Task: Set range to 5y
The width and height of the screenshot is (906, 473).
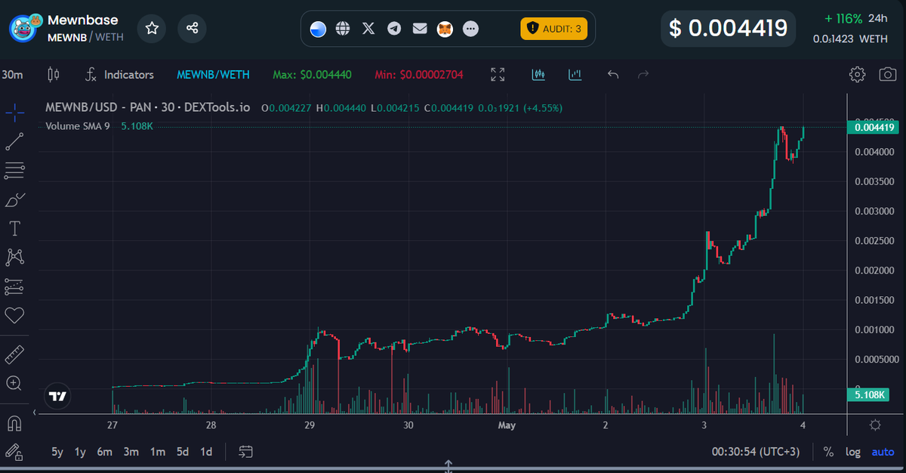Action: coord(57,452)
